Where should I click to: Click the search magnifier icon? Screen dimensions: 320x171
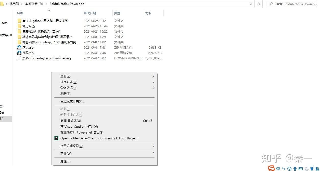[271, 4]
